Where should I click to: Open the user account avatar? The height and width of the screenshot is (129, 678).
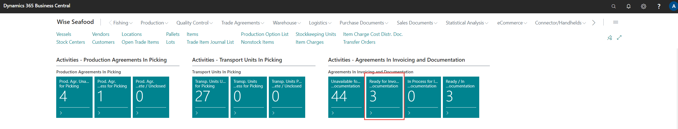673,7
